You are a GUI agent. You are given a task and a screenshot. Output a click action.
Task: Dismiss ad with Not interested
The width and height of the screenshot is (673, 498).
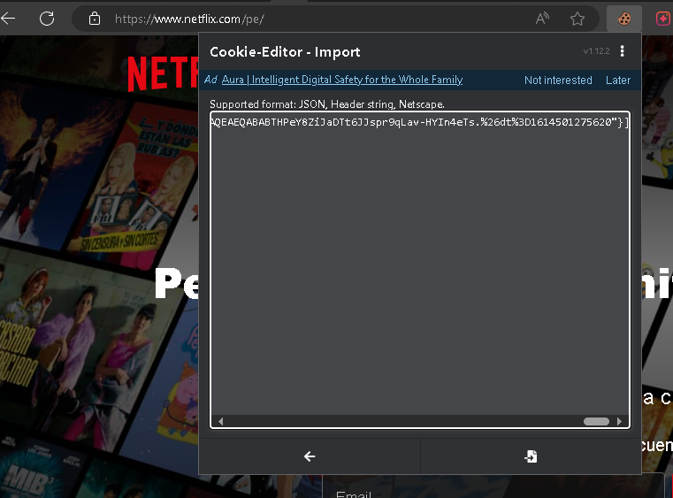(558, 80)
